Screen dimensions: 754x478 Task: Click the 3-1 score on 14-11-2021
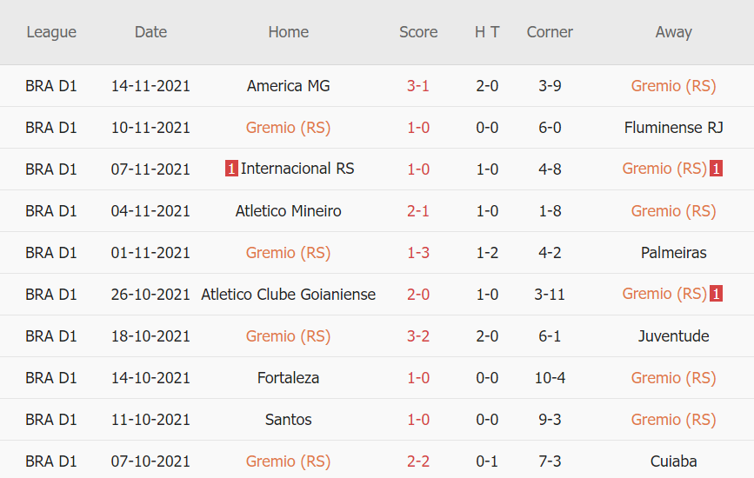click(418, 86)
